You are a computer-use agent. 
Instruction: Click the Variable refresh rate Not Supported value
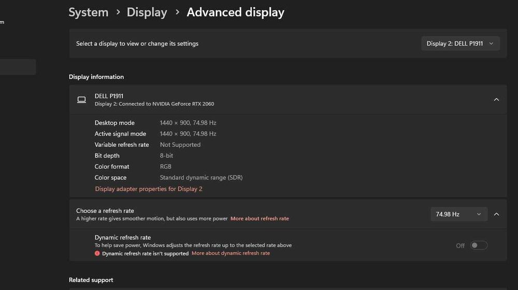point(180,145)
